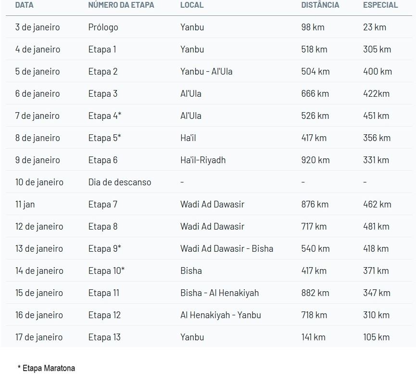Select the Etapa 4* marathon stage cell
Viewport: 416px width, 374px height.
tap(104, 116)
